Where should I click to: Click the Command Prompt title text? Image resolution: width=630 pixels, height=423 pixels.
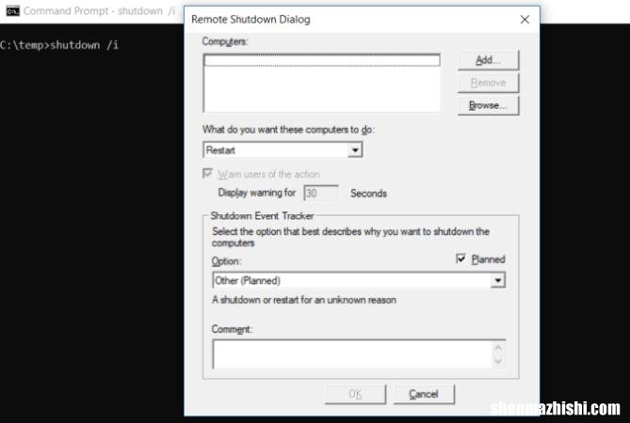(x=99, y=11)
